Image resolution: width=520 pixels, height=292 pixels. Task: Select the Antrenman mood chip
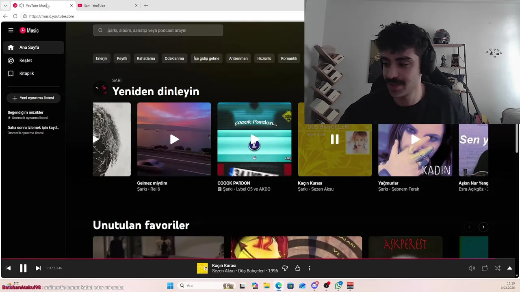(x=238, y=58)
